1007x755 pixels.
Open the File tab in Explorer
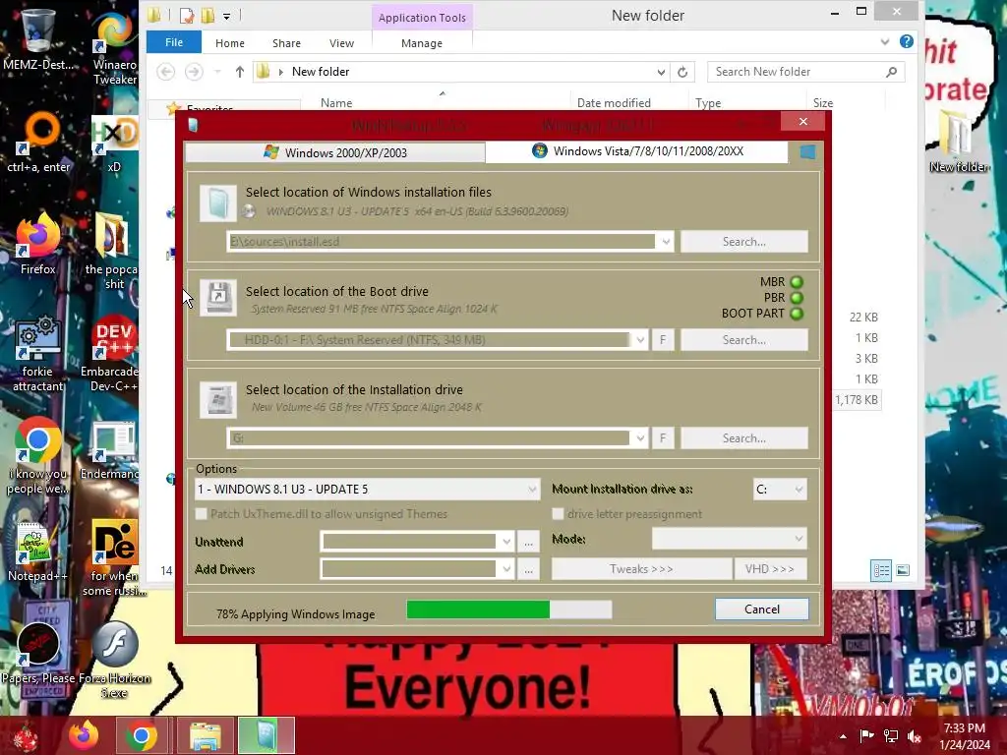click(x=174, y=42)
